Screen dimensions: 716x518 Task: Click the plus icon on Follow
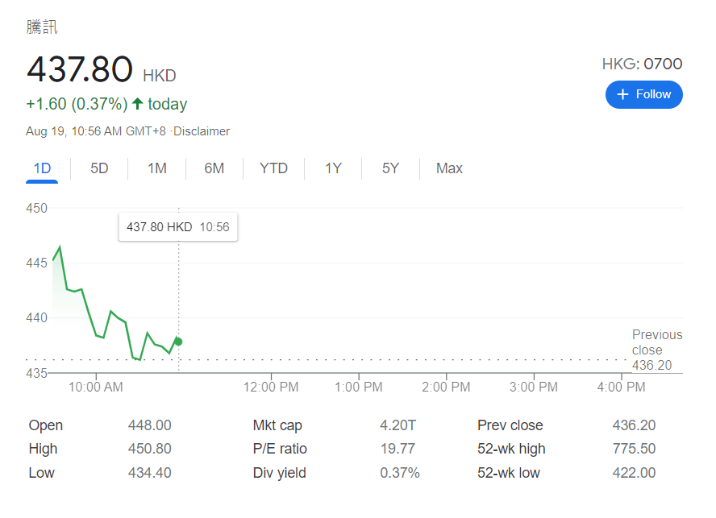point(622,94)
